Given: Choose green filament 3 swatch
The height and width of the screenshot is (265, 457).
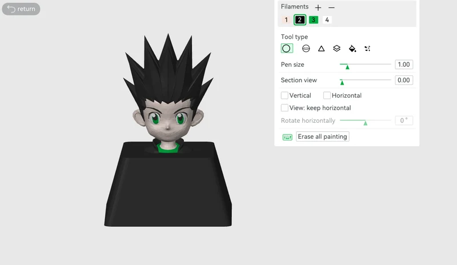Looking at the screenshot, I should tap(313, 20).
